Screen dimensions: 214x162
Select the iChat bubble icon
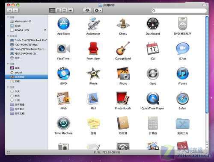[x=182, y=48]
